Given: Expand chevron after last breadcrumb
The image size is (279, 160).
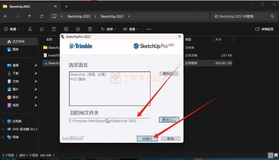Looking at the screenshot, I should [129, 16].
